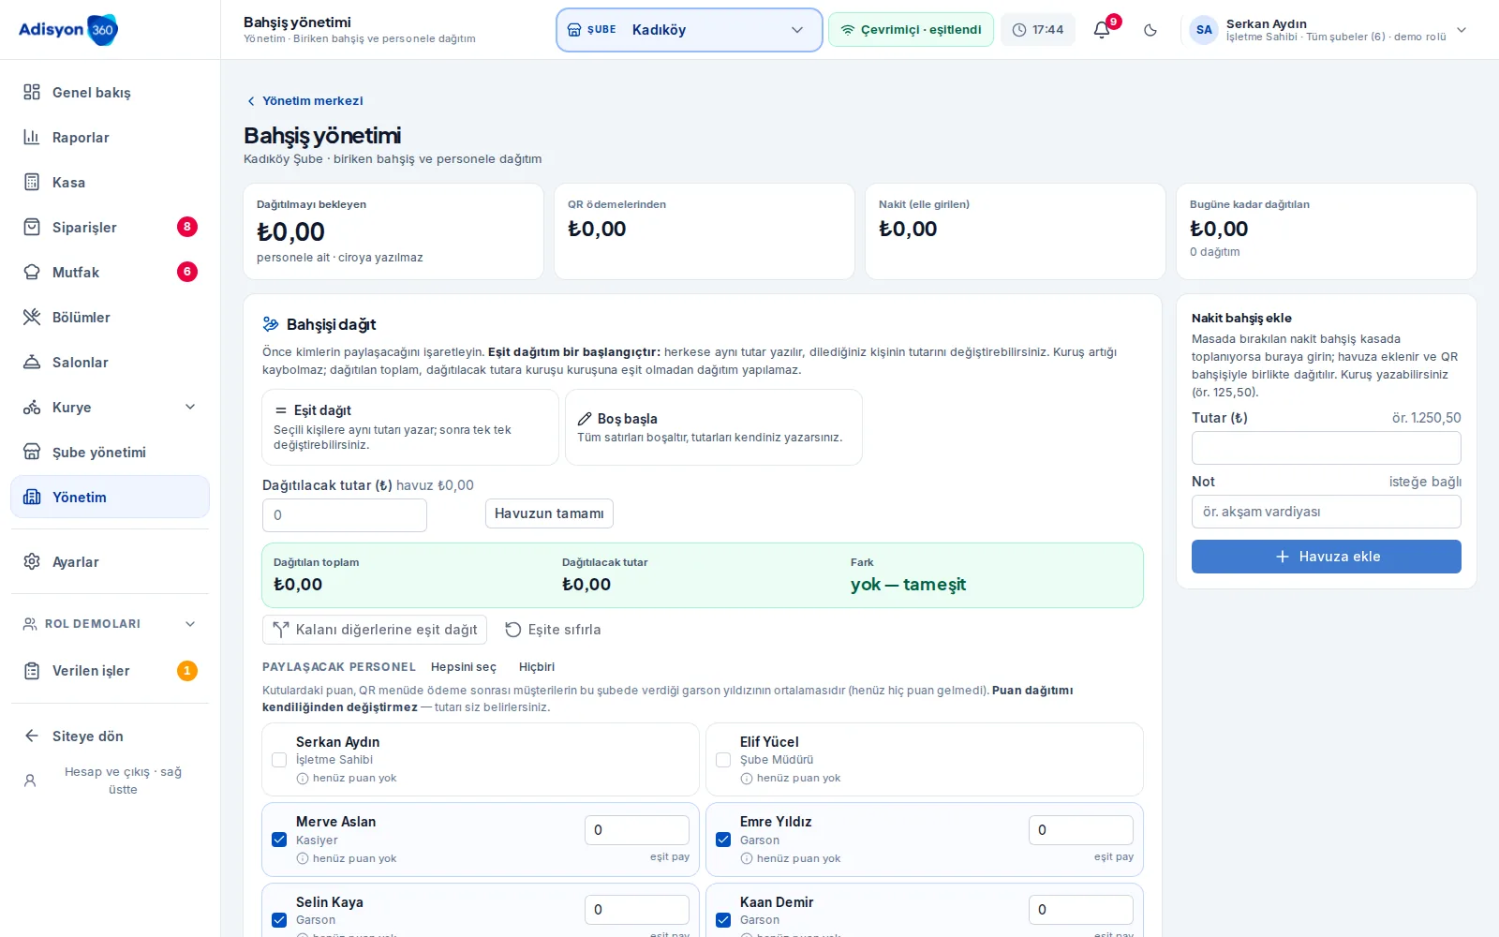Click Hiçbiri link

(537, 667)
